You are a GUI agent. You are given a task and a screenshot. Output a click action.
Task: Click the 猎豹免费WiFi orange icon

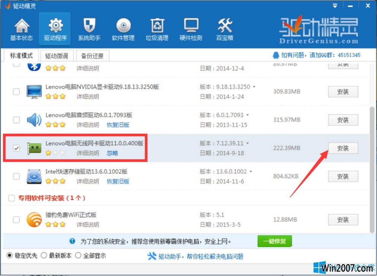34,219
